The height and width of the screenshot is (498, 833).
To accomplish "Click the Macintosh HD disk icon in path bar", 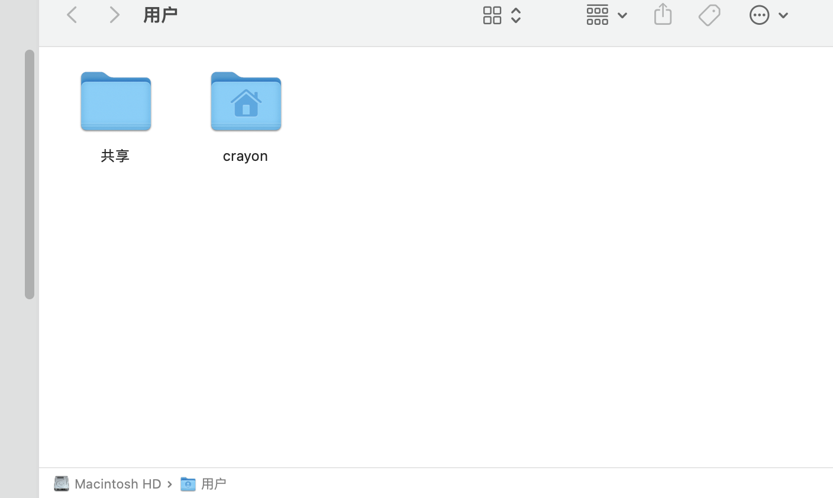I will click(x=61, y=483).
